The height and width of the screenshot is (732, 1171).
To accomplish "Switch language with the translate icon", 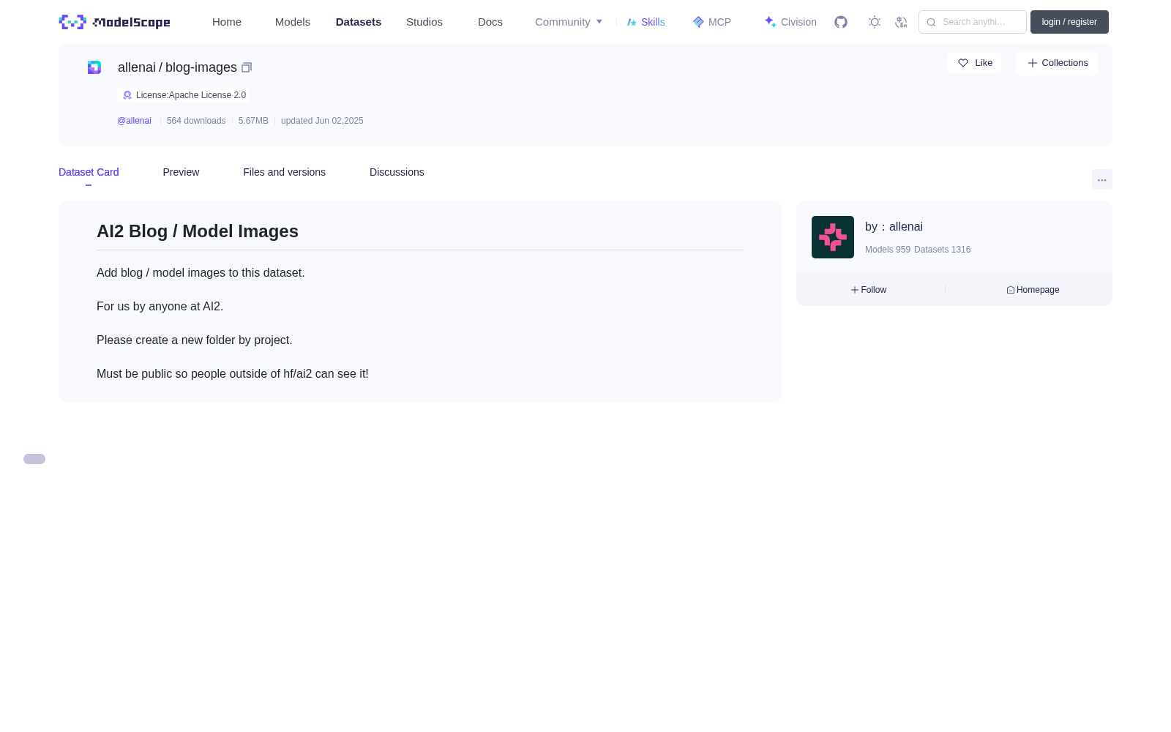I will 901,22.
